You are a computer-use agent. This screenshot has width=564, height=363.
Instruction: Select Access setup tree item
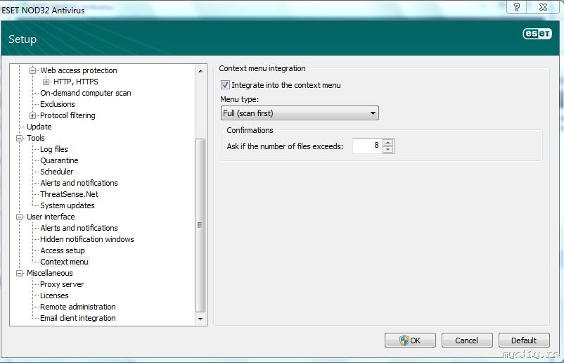coord(63,250)
